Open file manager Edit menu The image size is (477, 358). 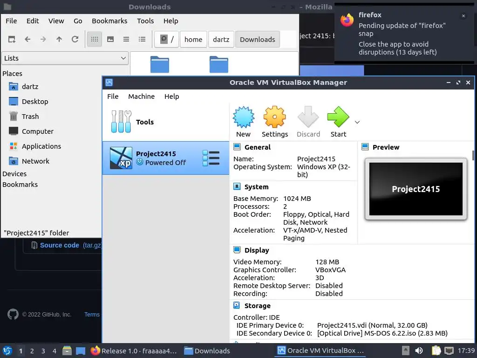point(33,21)
